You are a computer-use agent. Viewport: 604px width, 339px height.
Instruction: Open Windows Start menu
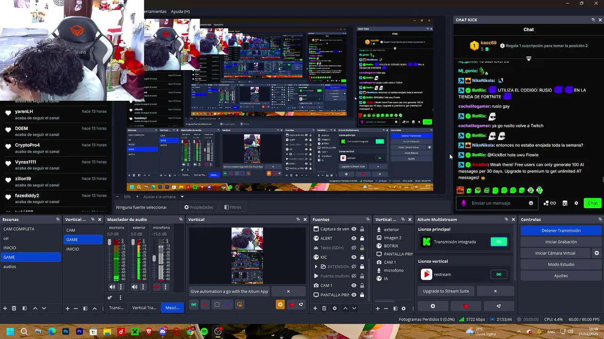click(x=10, y=331)
